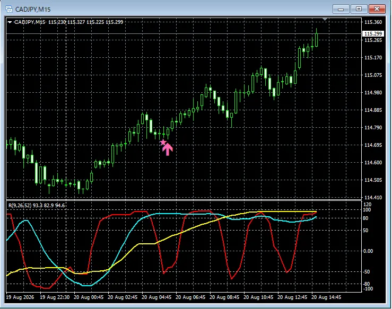The image size is (392, 309).
Task: Click indicator scale value 120
Action: (368, 205)
